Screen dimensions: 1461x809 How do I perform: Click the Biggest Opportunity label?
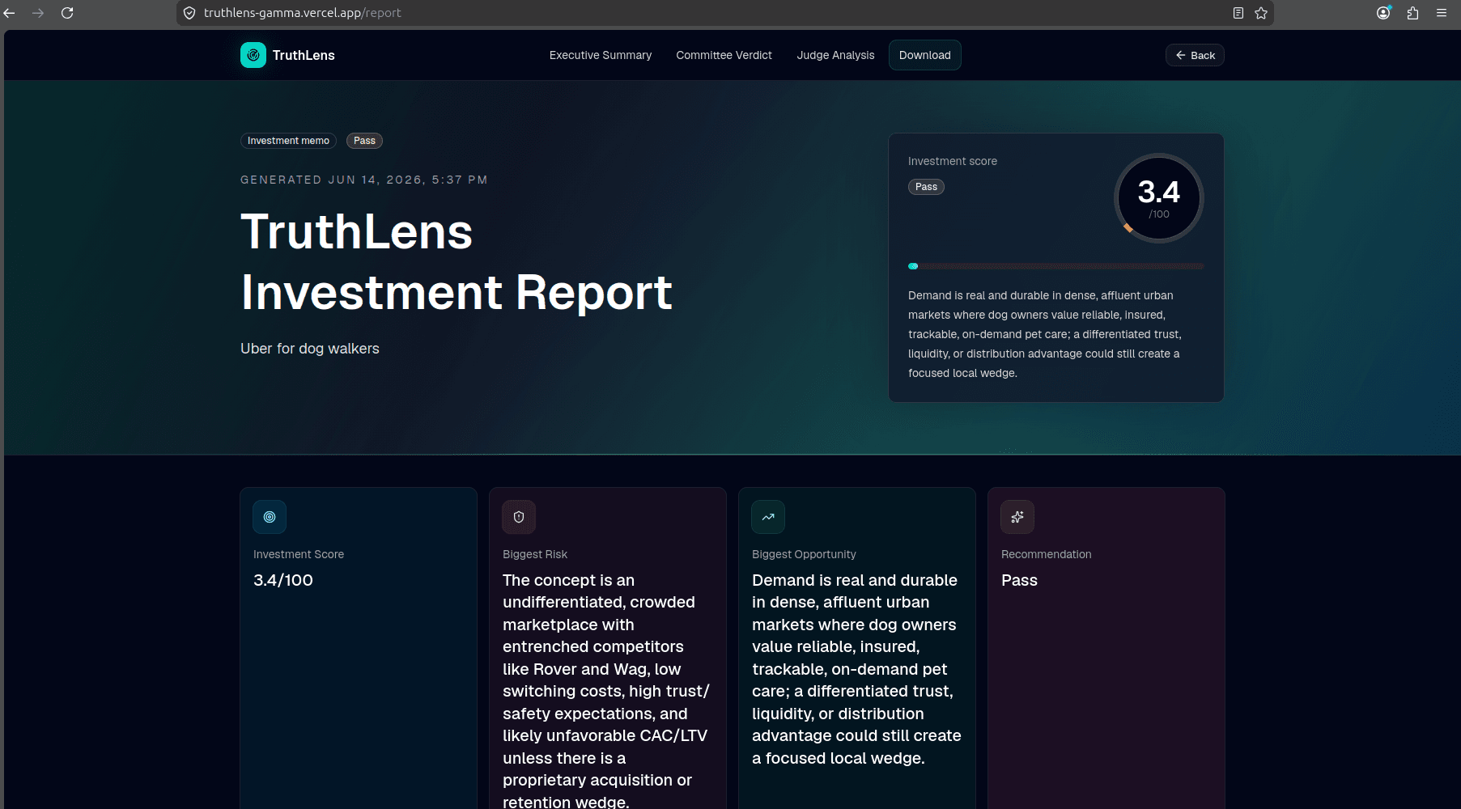click(x=804, y=554)
